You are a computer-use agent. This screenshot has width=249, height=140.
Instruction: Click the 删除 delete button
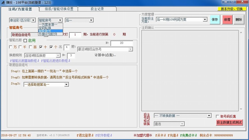pos(238,19)
